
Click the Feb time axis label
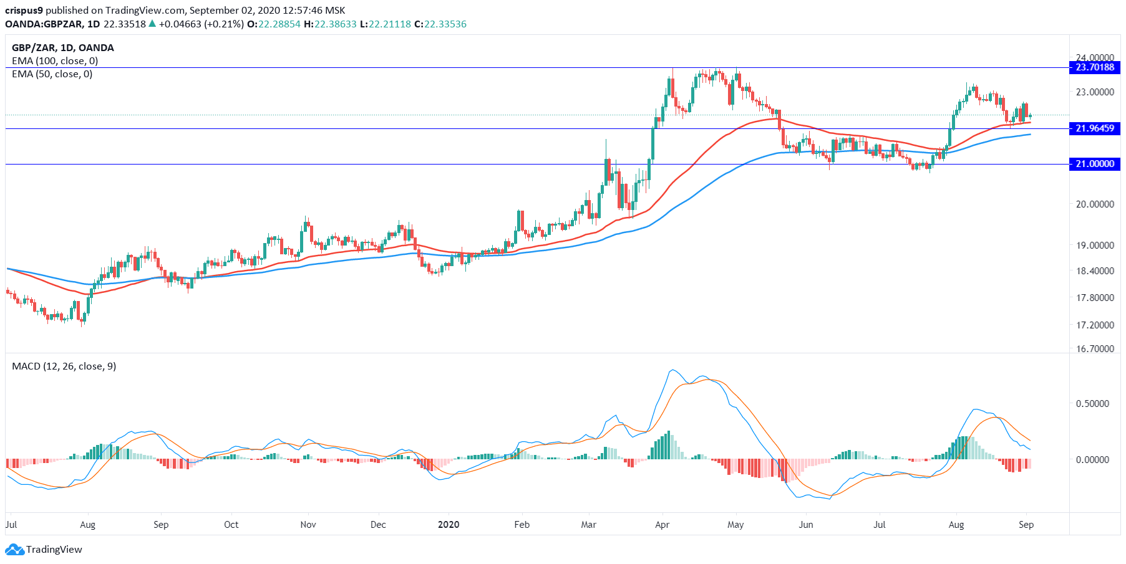(x=522, y=525)
